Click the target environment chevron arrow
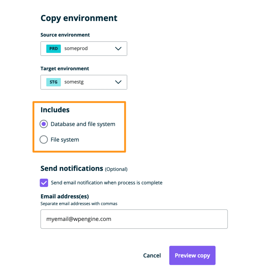 point(118,82)
